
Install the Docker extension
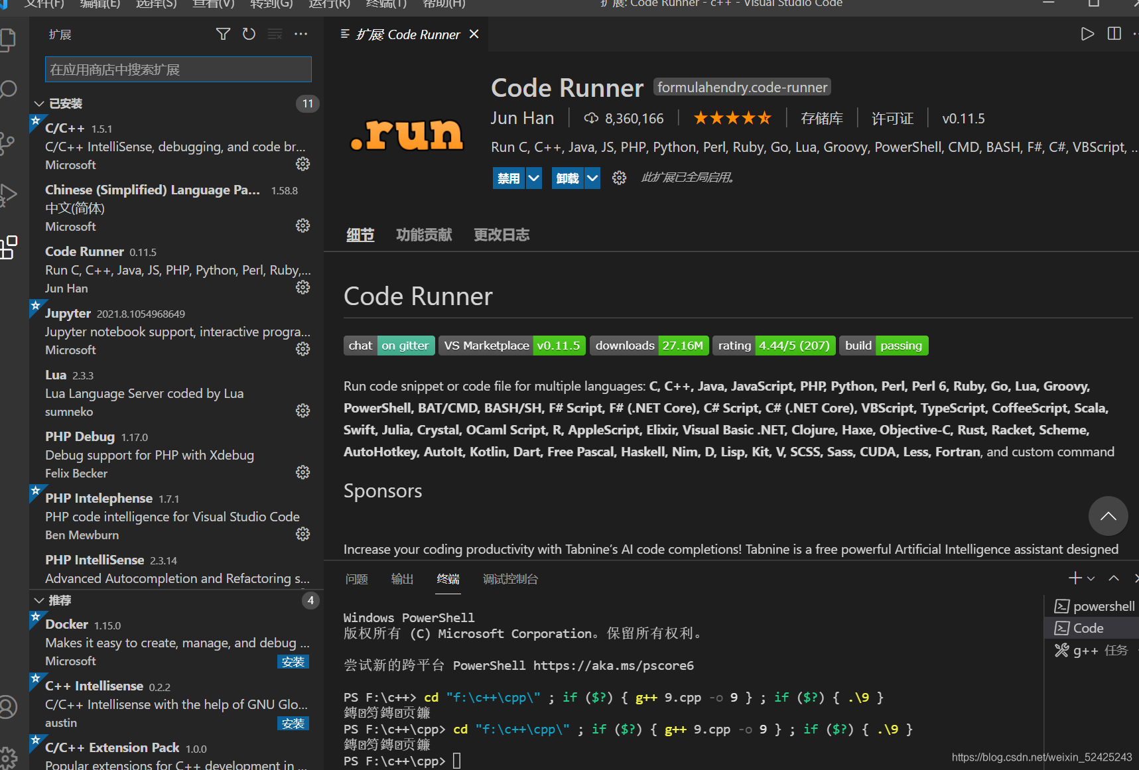click(293, 662)
